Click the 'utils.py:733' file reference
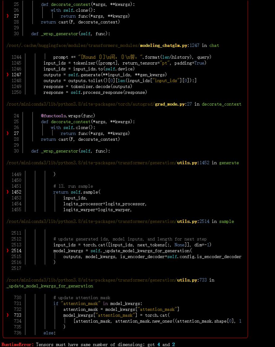Image resolution: width=275 pixels, height=347 pixels. click(192, 280)
